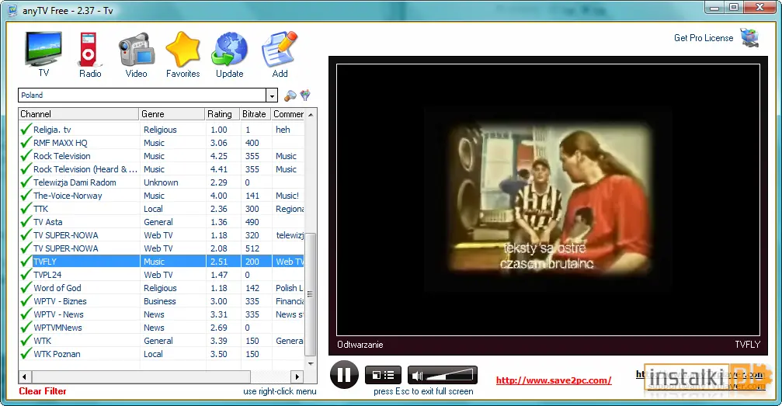This screenshot has width=782, height=406.
Task: Click the filter funnel icon
Action: point(305,95)
